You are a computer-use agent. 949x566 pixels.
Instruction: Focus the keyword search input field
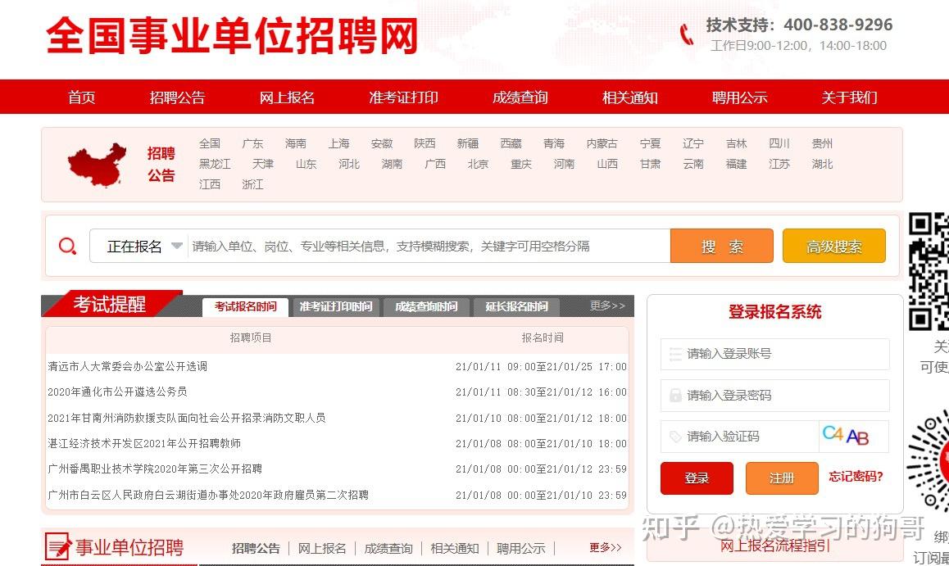click(x=429, y=246)
